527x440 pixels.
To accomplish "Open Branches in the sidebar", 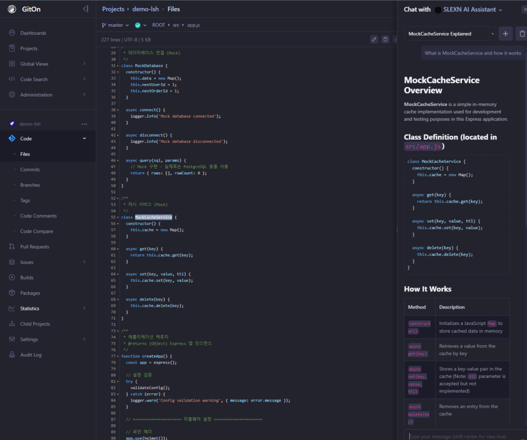I will point(30,185).
